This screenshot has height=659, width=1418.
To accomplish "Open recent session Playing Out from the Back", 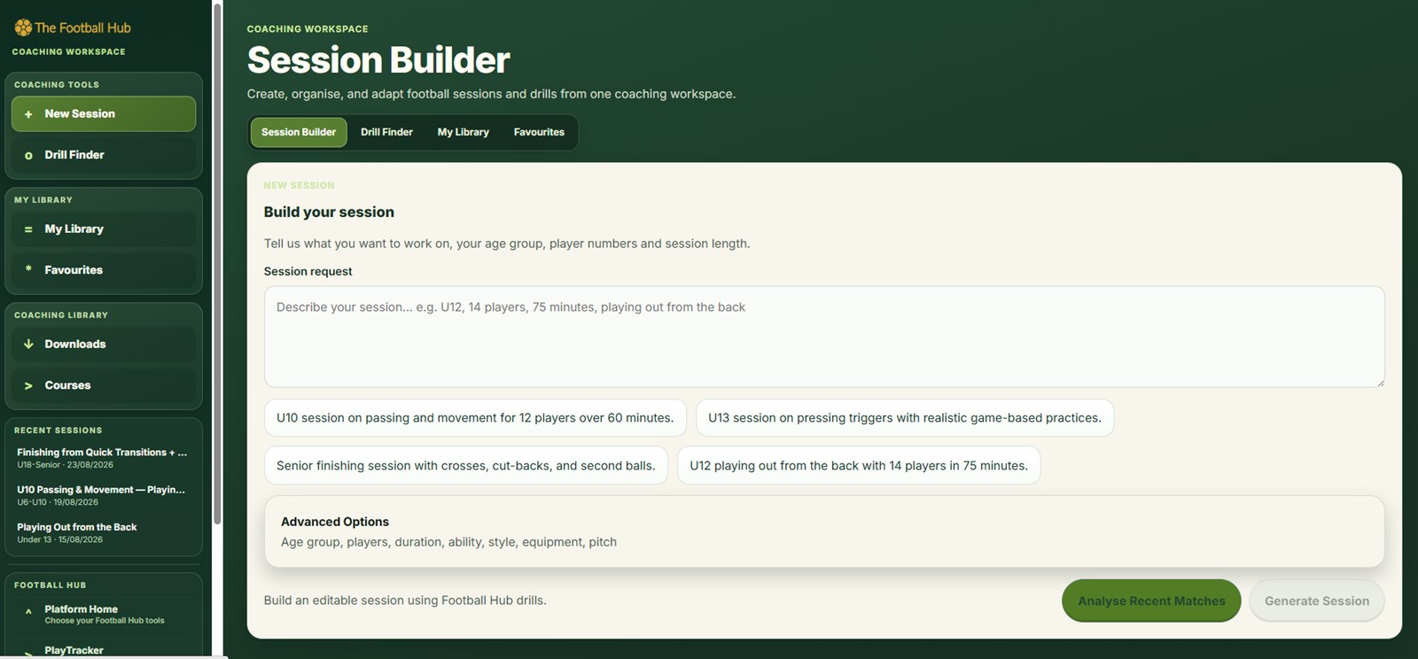I will coord(103,532).
